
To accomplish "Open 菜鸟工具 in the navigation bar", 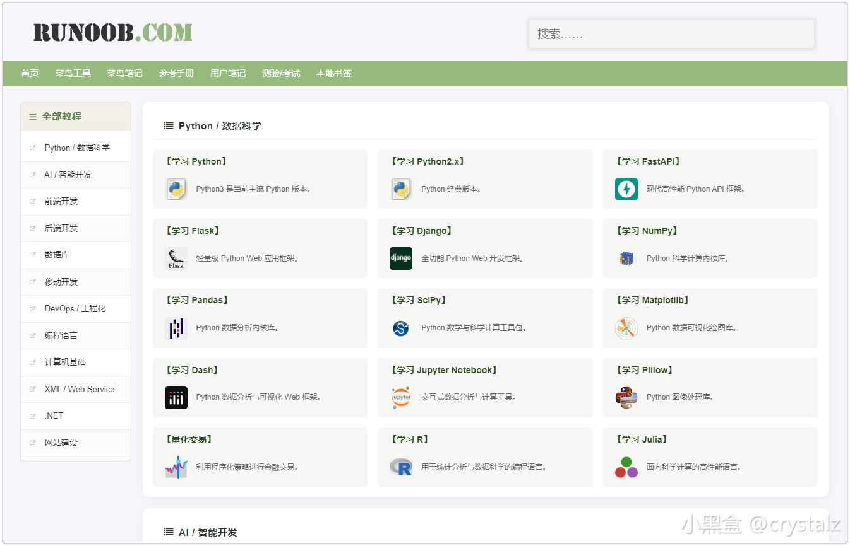I will 73,73.
